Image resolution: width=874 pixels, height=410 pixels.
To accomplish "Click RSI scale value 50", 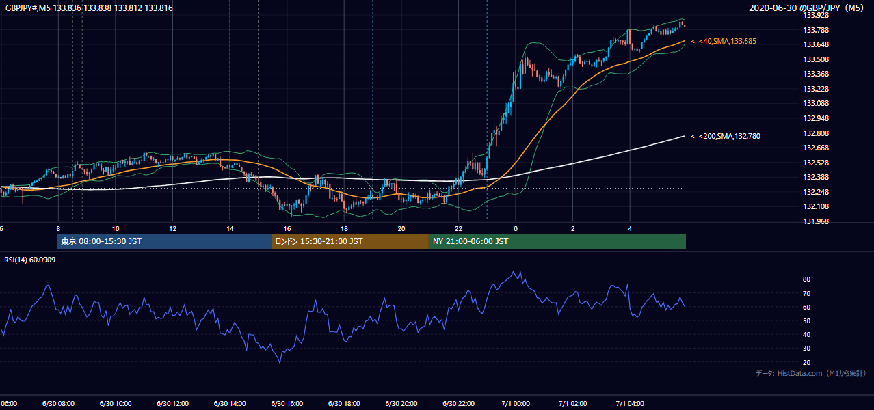I will click(807, 320).
